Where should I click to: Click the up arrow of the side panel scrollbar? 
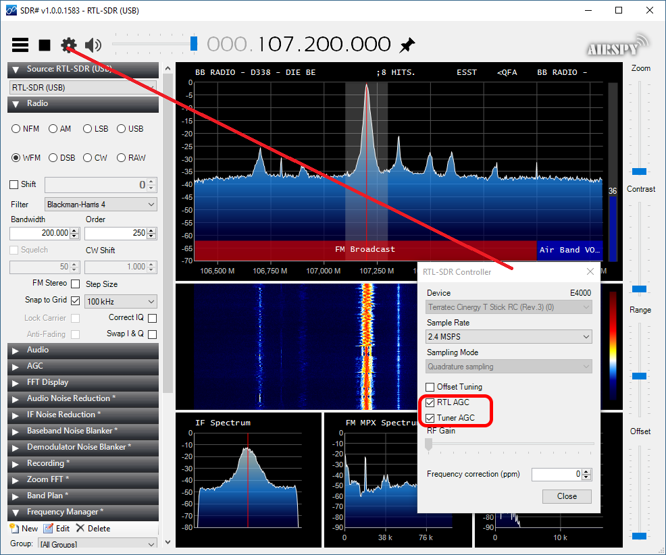[x=168, y=68]
